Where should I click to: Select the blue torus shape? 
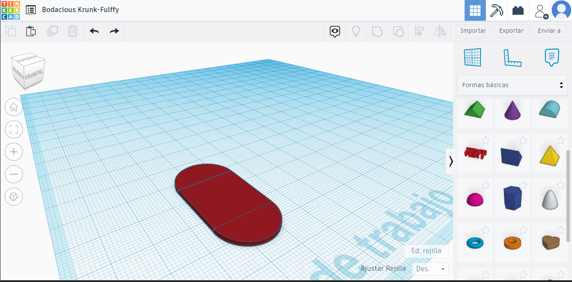click(x=475, y=243)
